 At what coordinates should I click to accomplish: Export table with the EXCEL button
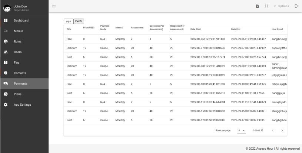pyautogui.click(x=79, y=21)
